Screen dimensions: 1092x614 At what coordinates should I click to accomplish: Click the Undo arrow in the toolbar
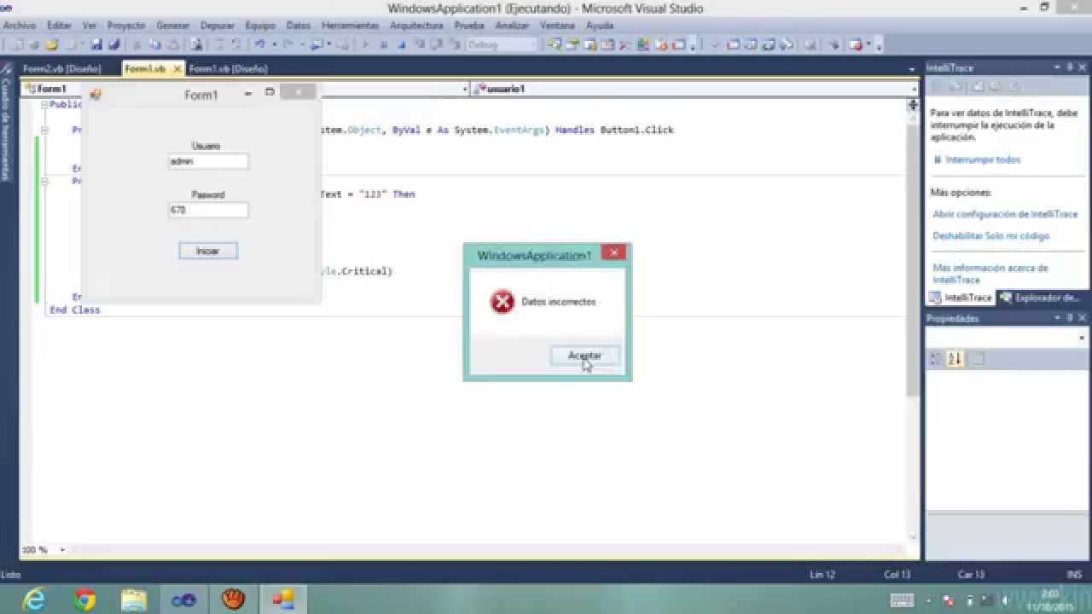tap(259, 44)
